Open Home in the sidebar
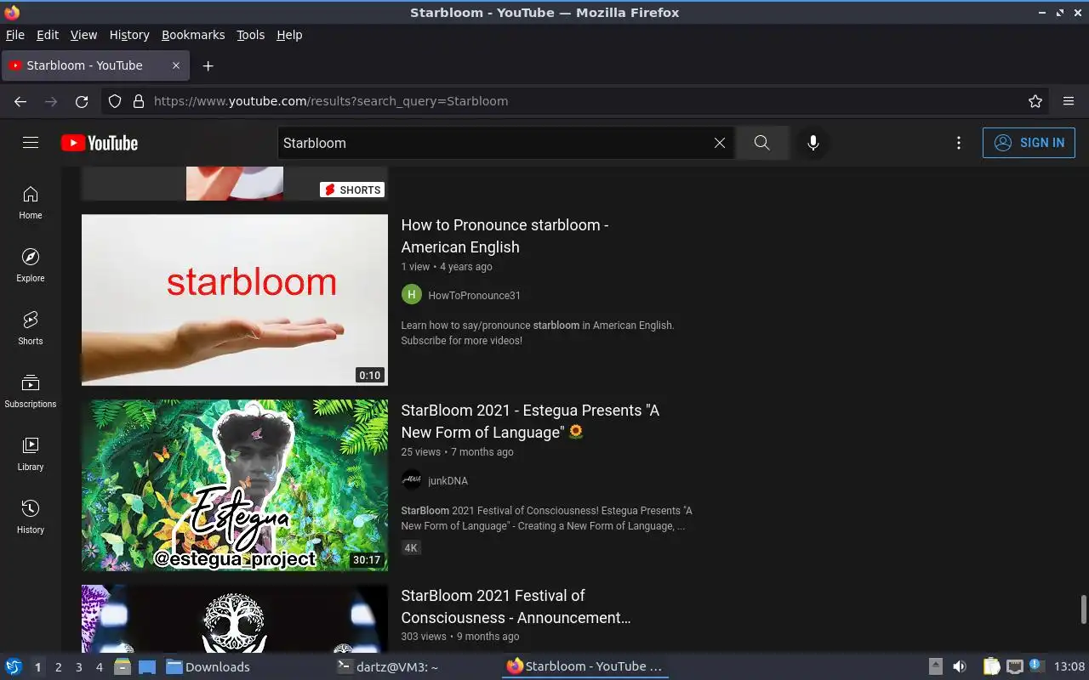Screen dimensions: 1089x680 (31, 202)
